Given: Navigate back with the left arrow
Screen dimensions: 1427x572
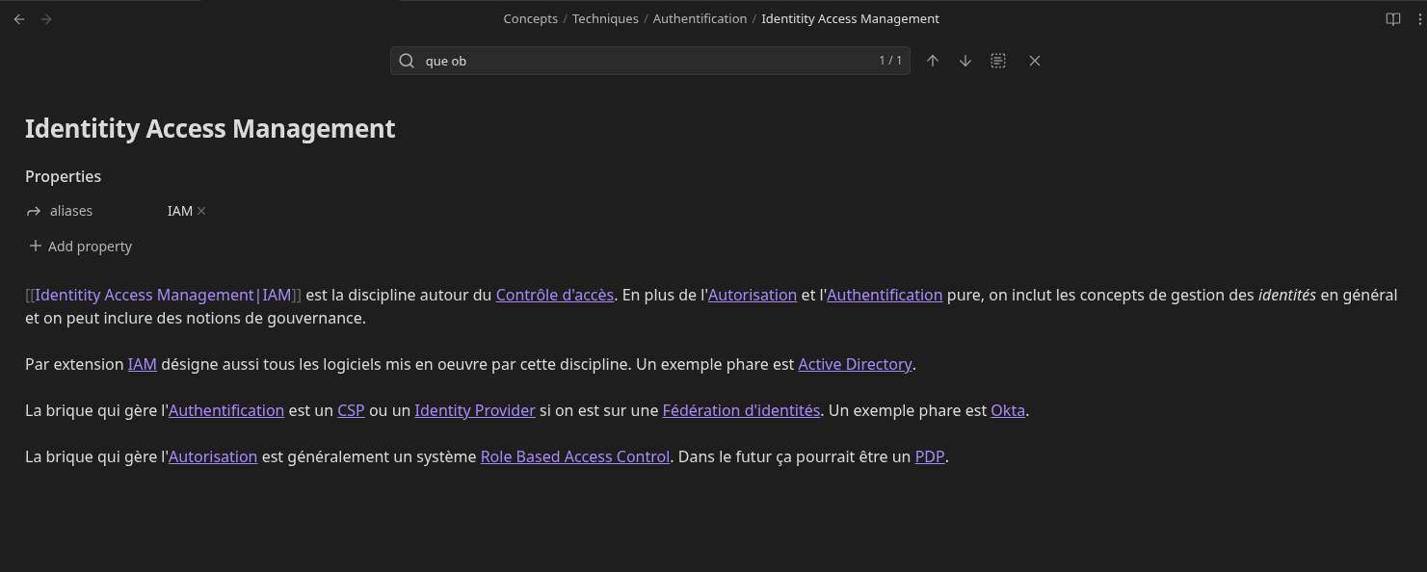Looking at the screenshot, I should (x=19, y=19).
